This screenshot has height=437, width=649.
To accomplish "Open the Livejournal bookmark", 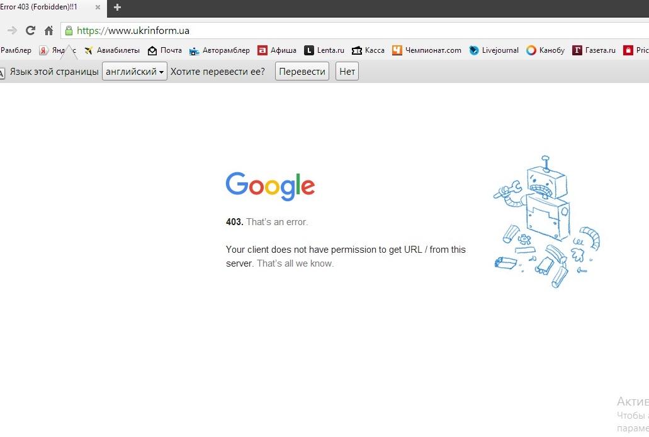I will coord(494,50).
